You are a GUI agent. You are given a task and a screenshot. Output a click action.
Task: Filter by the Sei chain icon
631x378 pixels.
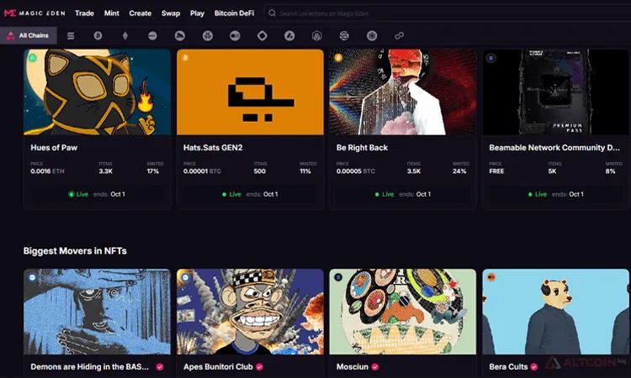344,36
